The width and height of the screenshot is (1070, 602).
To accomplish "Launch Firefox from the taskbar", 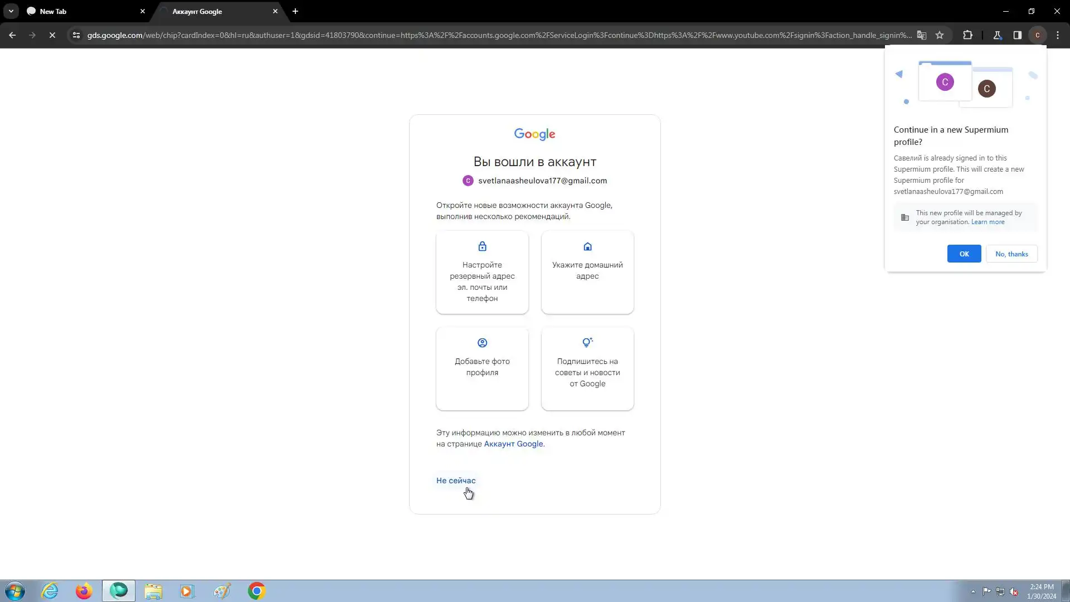I will click(x=84, y=591).
